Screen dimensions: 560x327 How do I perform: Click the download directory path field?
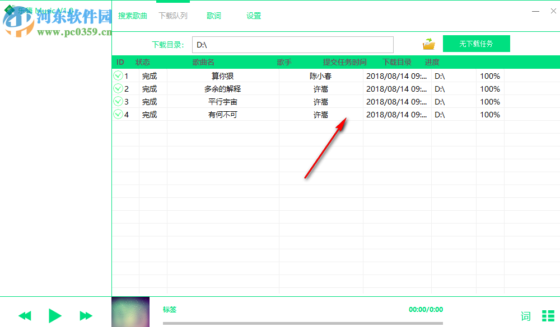pyautogui.click(x=292, y=44)
